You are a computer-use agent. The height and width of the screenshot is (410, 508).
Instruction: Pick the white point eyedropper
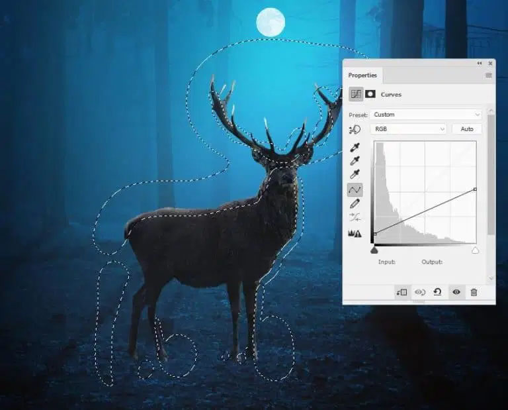[x=355, y=174]
